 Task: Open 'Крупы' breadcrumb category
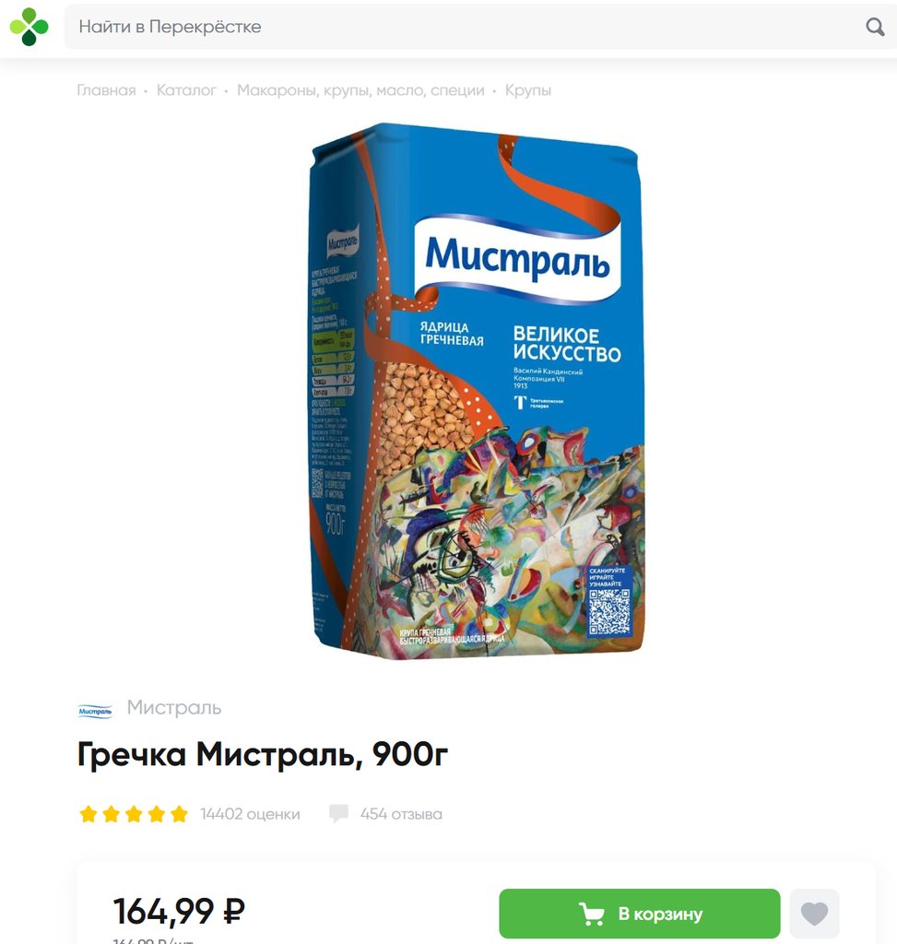pyautogui.click(x=528, y=90)
